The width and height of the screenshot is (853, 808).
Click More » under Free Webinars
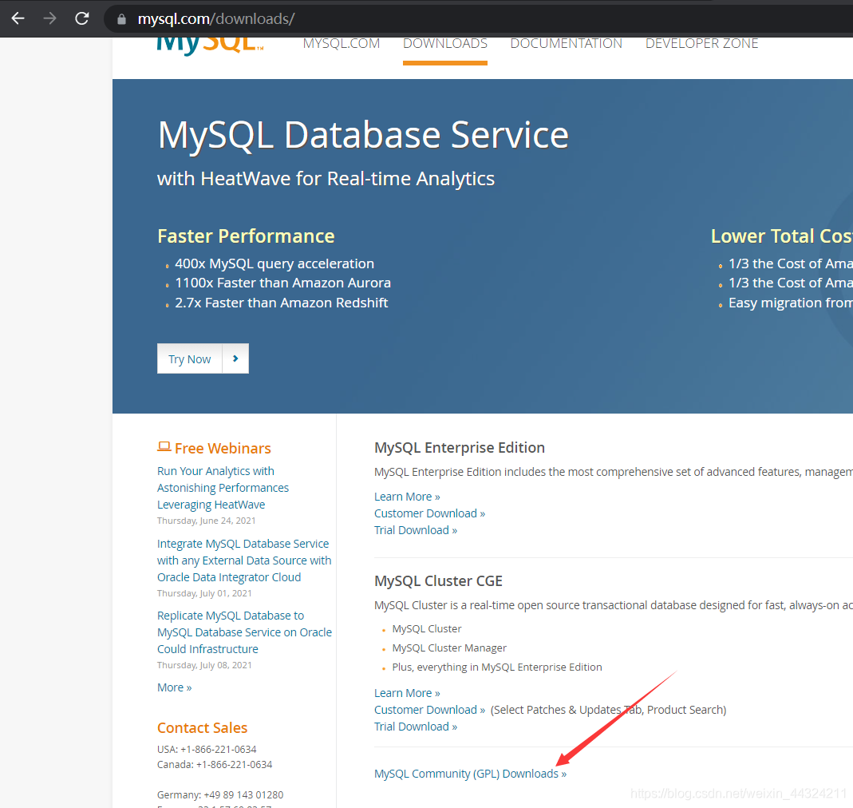174,687
